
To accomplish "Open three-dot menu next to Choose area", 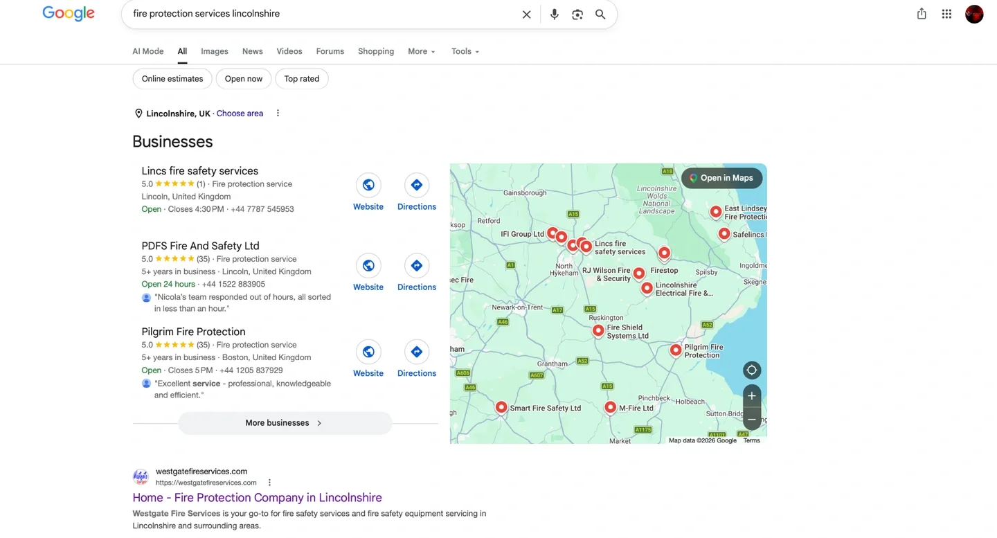I will [278, 113].
